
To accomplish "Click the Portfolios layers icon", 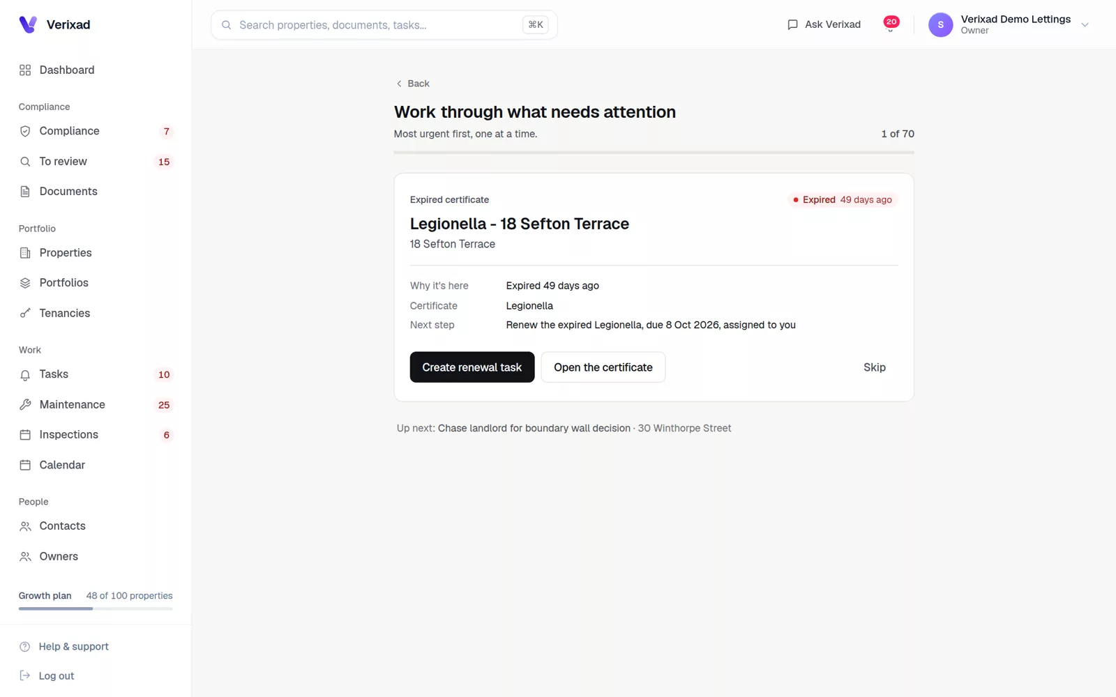I will 25,283.
